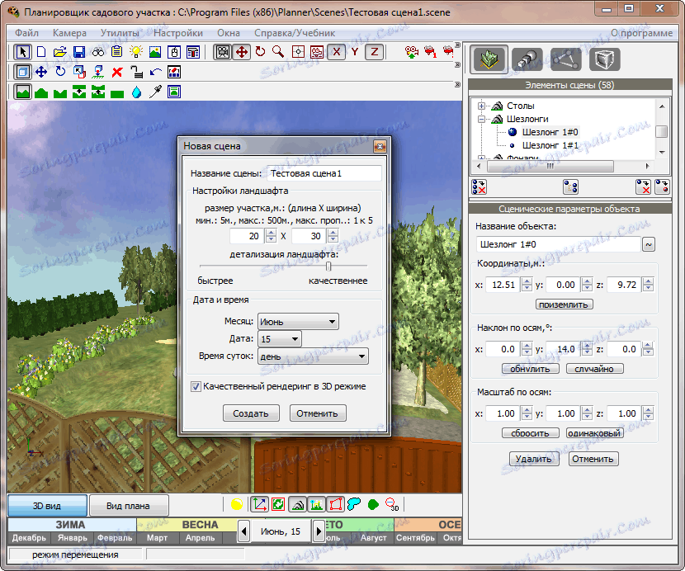Click the open padlock icon

(136, 72)
